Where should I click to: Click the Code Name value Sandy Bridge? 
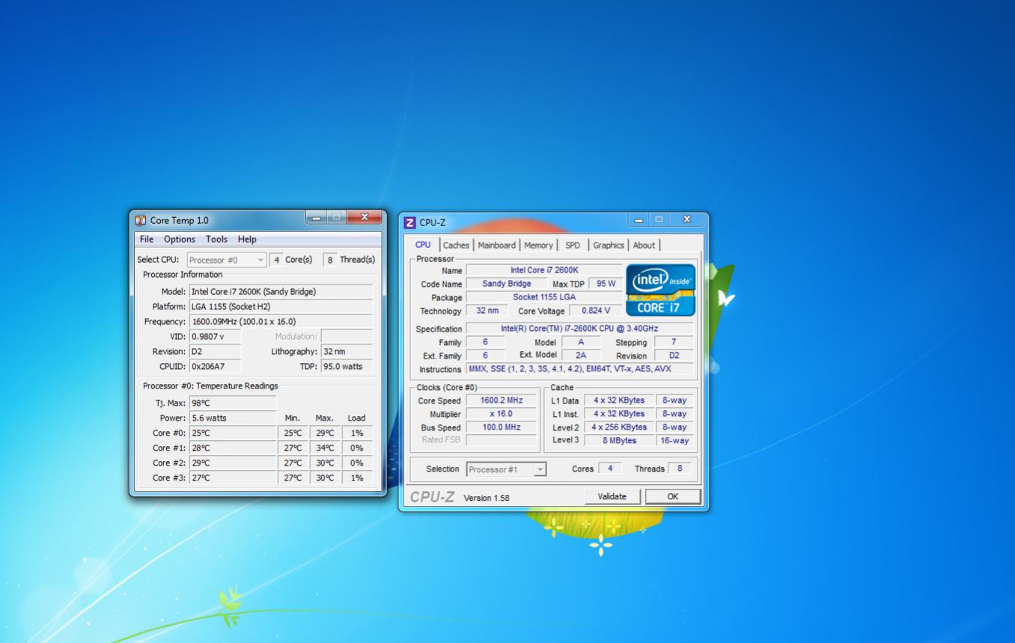coord(507,284)
